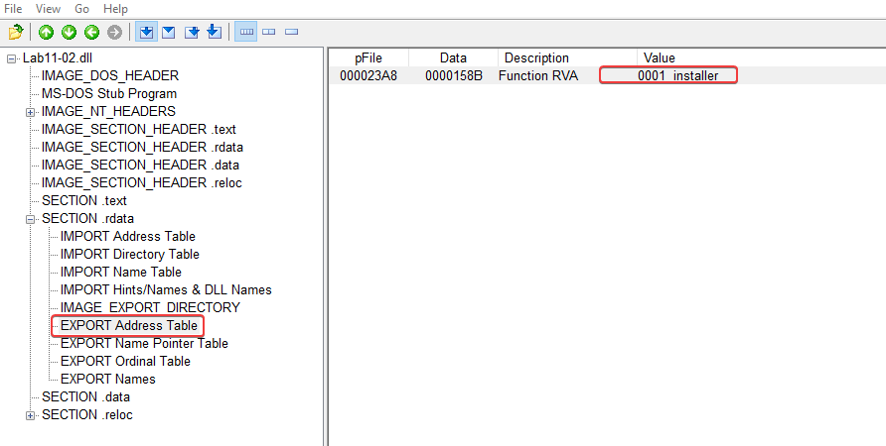Select the single-segment column width icon

point(292,32)
